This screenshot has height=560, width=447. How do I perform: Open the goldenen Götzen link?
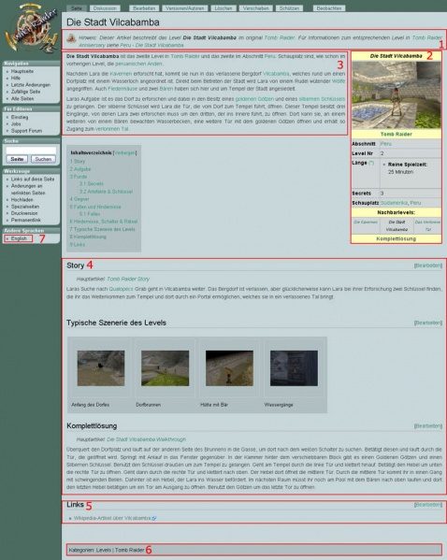pyautogui.click(x=254, y=99)
